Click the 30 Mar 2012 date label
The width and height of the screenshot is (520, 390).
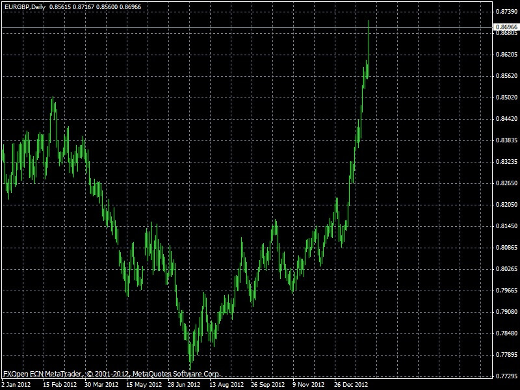[103, 384]
